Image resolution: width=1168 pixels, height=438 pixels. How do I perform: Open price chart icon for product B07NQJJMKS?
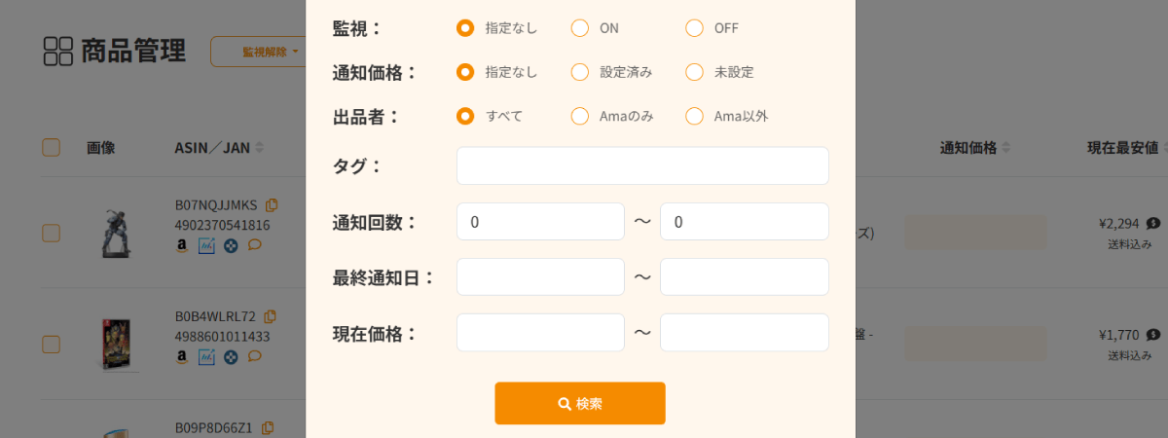point(206,245)
